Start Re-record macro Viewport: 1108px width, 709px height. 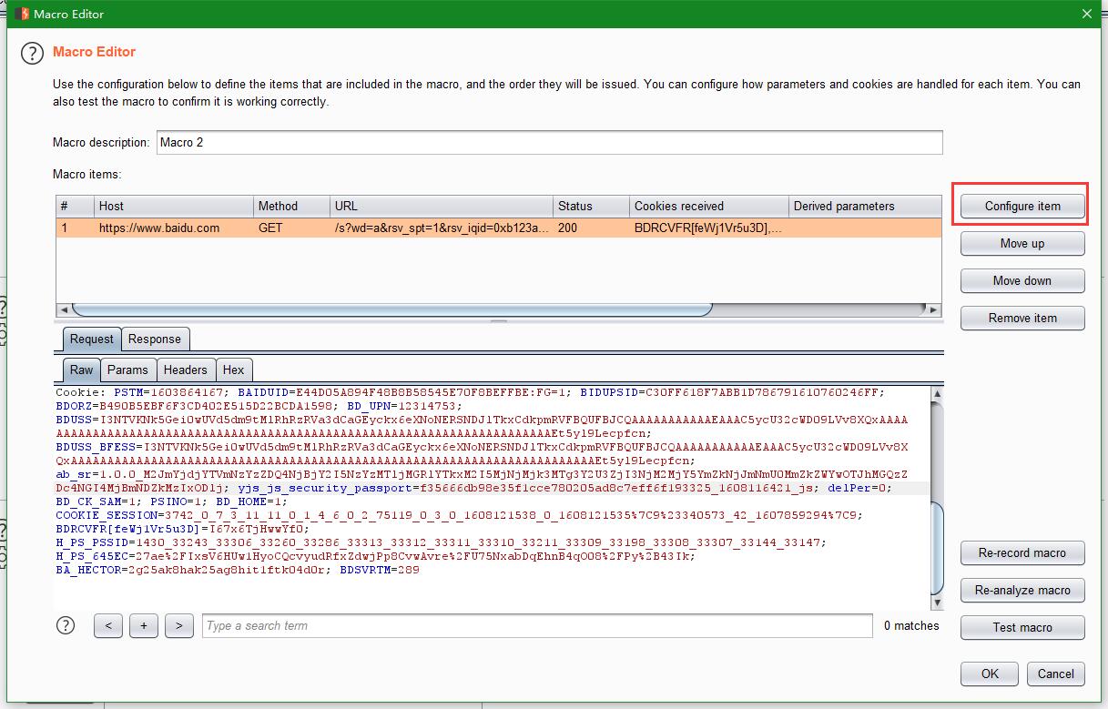point(1022,552)
